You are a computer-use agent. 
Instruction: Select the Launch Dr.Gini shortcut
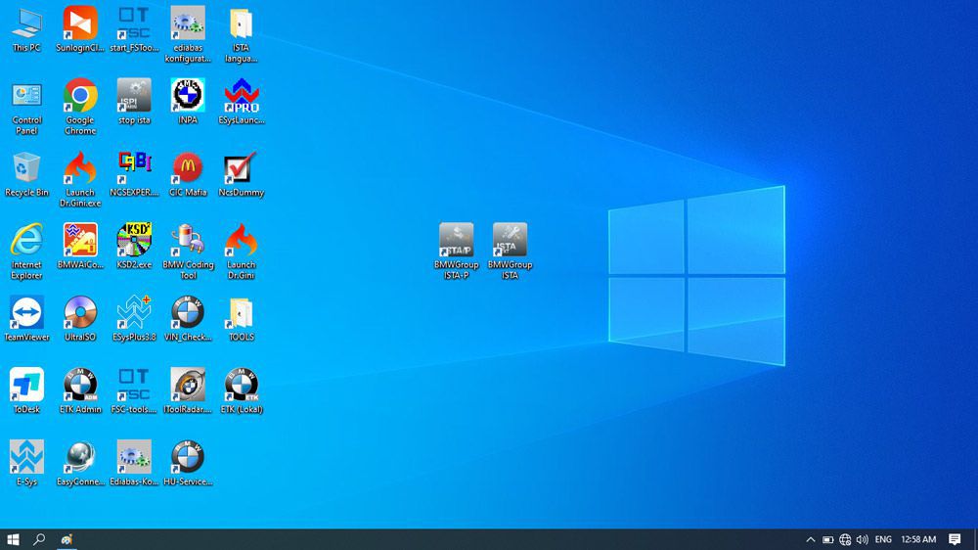tap(242, 252)
